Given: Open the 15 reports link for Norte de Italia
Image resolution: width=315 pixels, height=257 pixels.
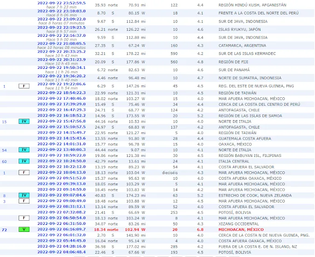Looking at the screenshot, I should tap(4, 122).
